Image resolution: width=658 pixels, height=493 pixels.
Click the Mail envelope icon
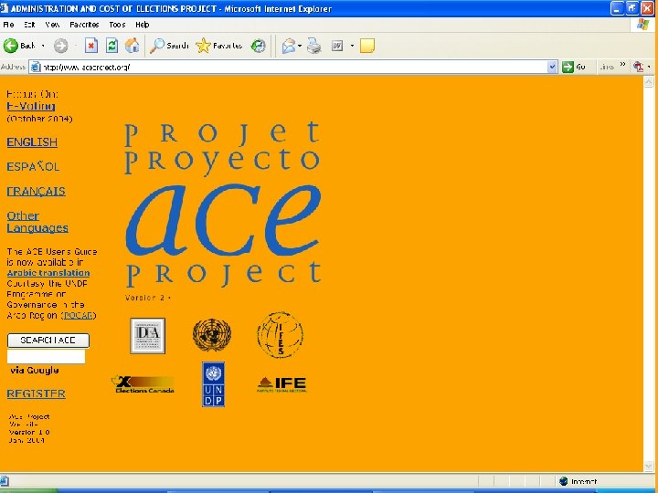click(289, 46)
